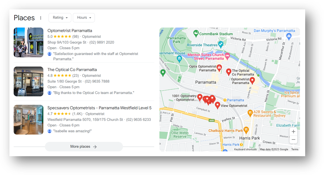Select the Chatkazz Harris Park restaurant pin

(x=246, y=130)
